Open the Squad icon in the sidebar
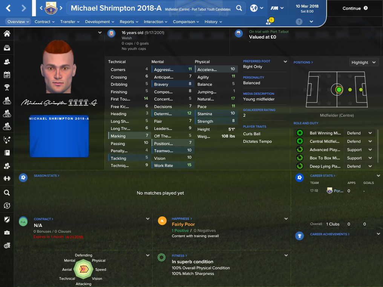This screenshot has width=383, height=287. click(x=7, y=62)
